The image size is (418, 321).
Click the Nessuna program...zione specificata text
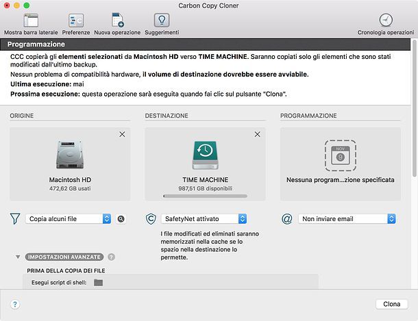[x=341, y=180]
